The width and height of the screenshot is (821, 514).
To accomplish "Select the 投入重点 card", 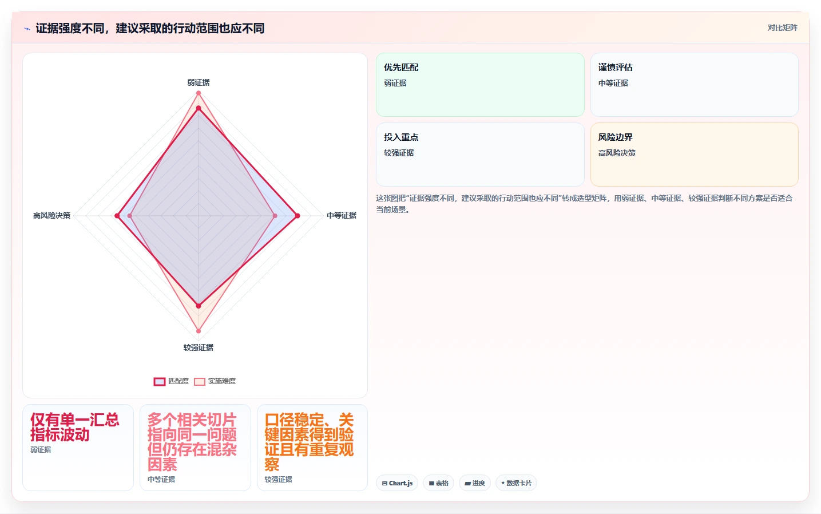I will coord(480,155).
